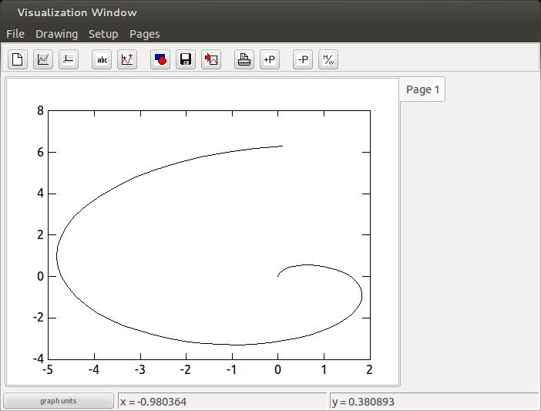Click the data points curve icon
Viewport: 541px width, 411px height.
point(127,59)
